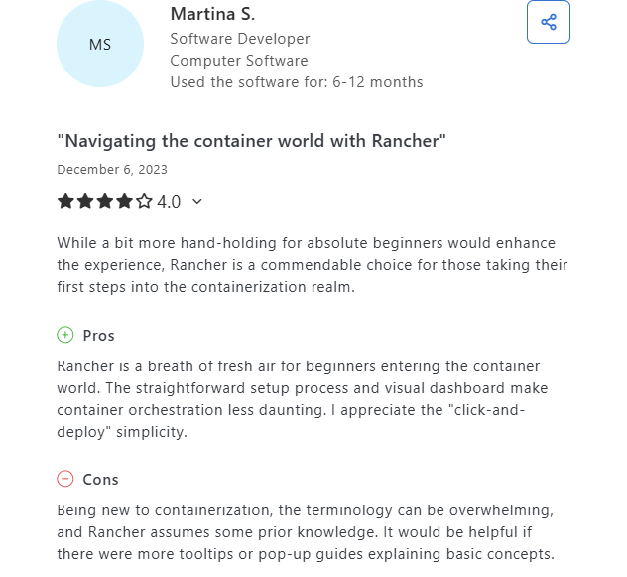Click the Software Developer job title
This screenshot has width=627, height=577.
(x=240, y=39)
